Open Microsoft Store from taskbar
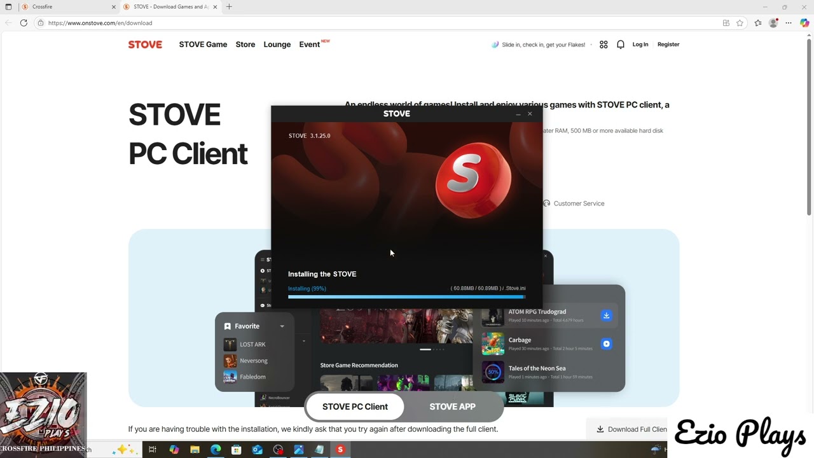Viewport: 814px width, 458px height. pyautogui.click(x=237, y=450)
